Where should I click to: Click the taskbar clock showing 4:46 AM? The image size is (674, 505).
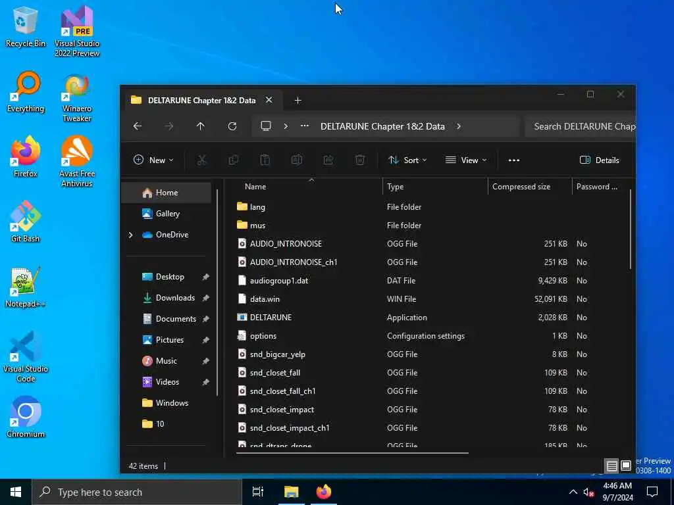click(617, 492)
